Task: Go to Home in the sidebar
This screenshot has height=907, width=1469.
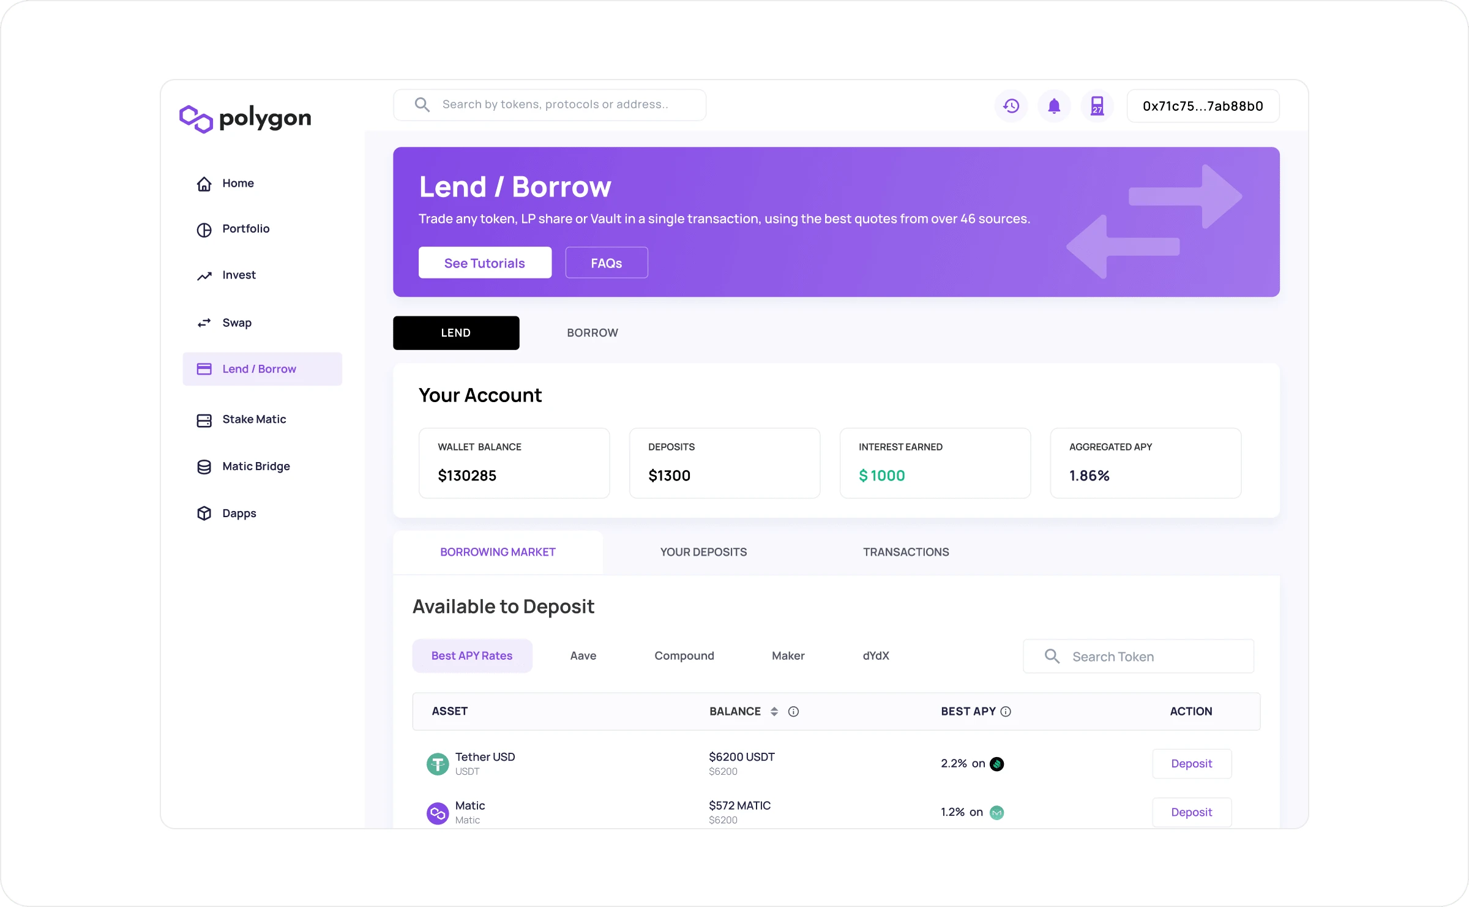Action: 238,183
